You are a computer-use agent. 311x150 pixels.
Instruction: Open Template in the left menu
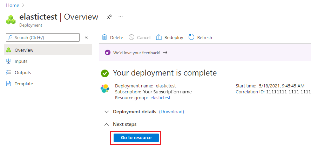[x=23, y=84]
